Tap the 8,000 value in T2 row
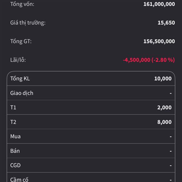This screenshot has width=182, height=182. (164, 122)
